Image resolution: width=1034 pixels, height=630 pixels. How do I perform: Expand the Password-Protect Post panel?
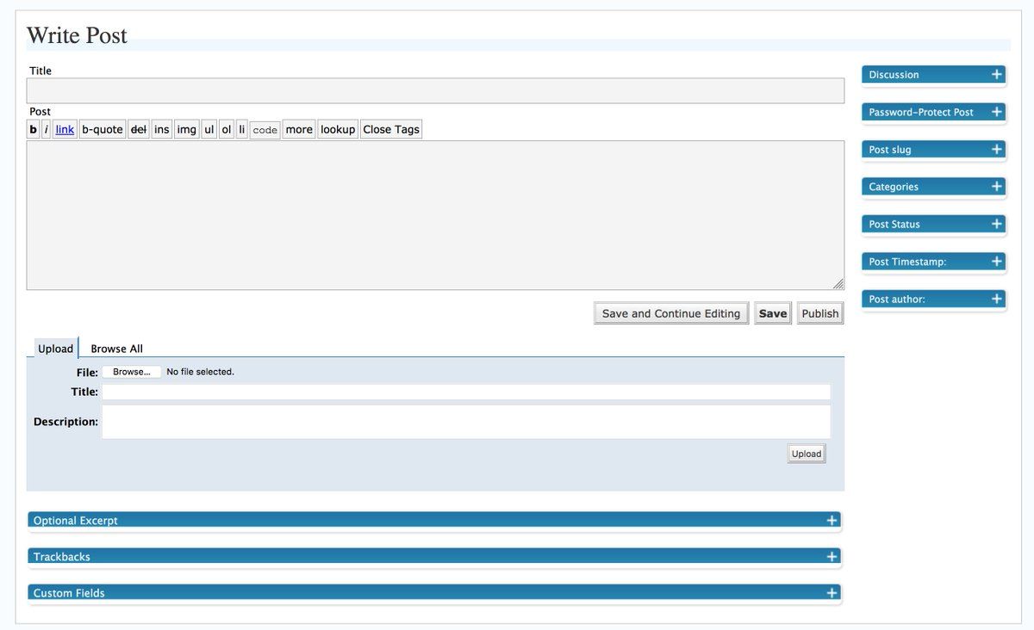pos(996,112)
